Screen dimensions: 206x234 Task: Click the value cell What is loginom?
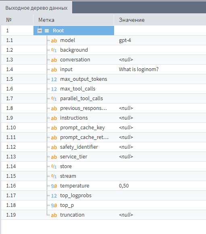coord(139,70)
